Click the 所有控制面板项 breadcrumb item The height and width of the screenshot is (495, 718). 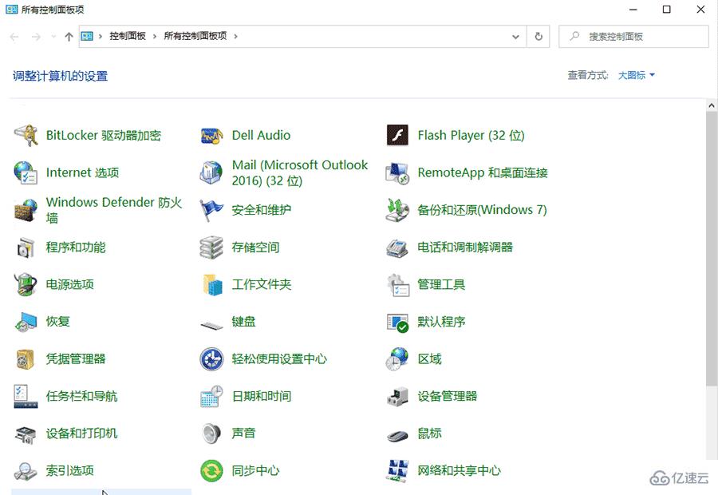[x=195, y=36]
